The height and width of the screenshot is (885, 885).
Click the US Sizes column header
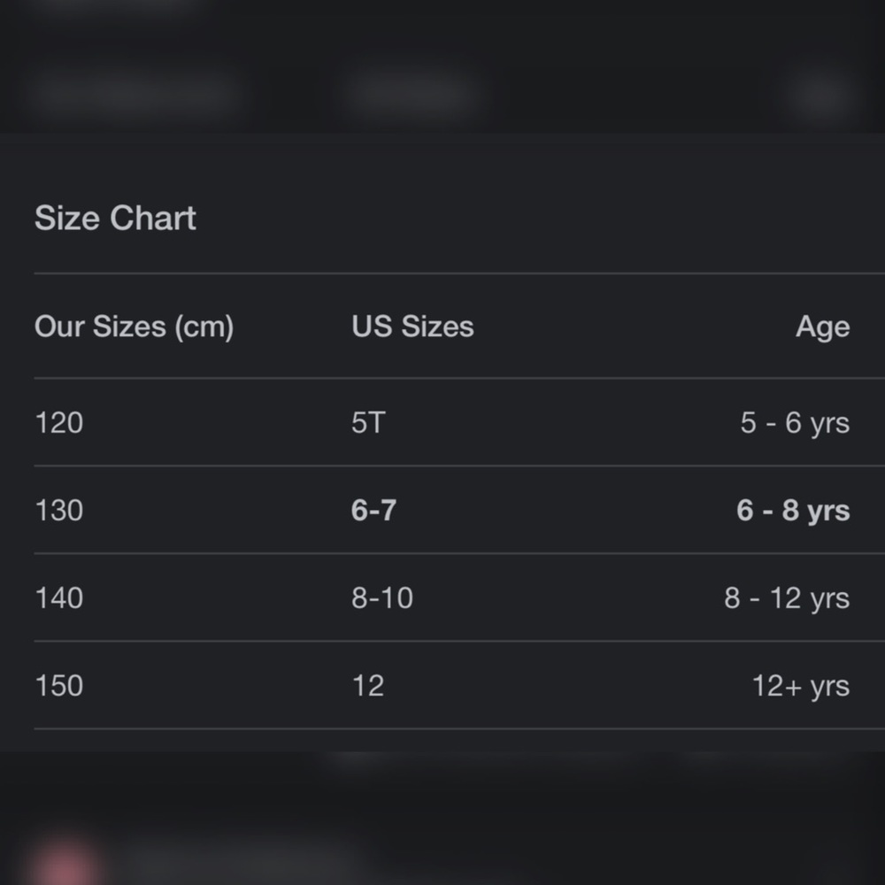pyautogui.click(x=412, y=327)
